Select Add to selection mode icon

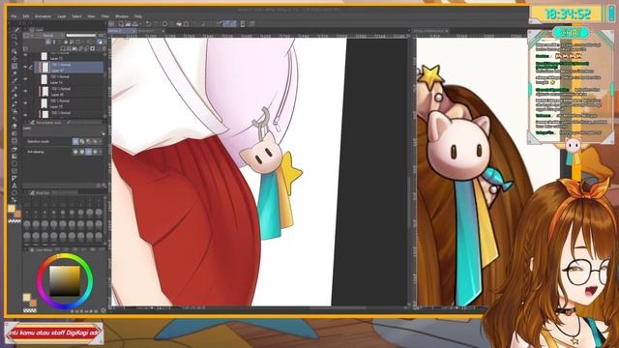(82, 141)
